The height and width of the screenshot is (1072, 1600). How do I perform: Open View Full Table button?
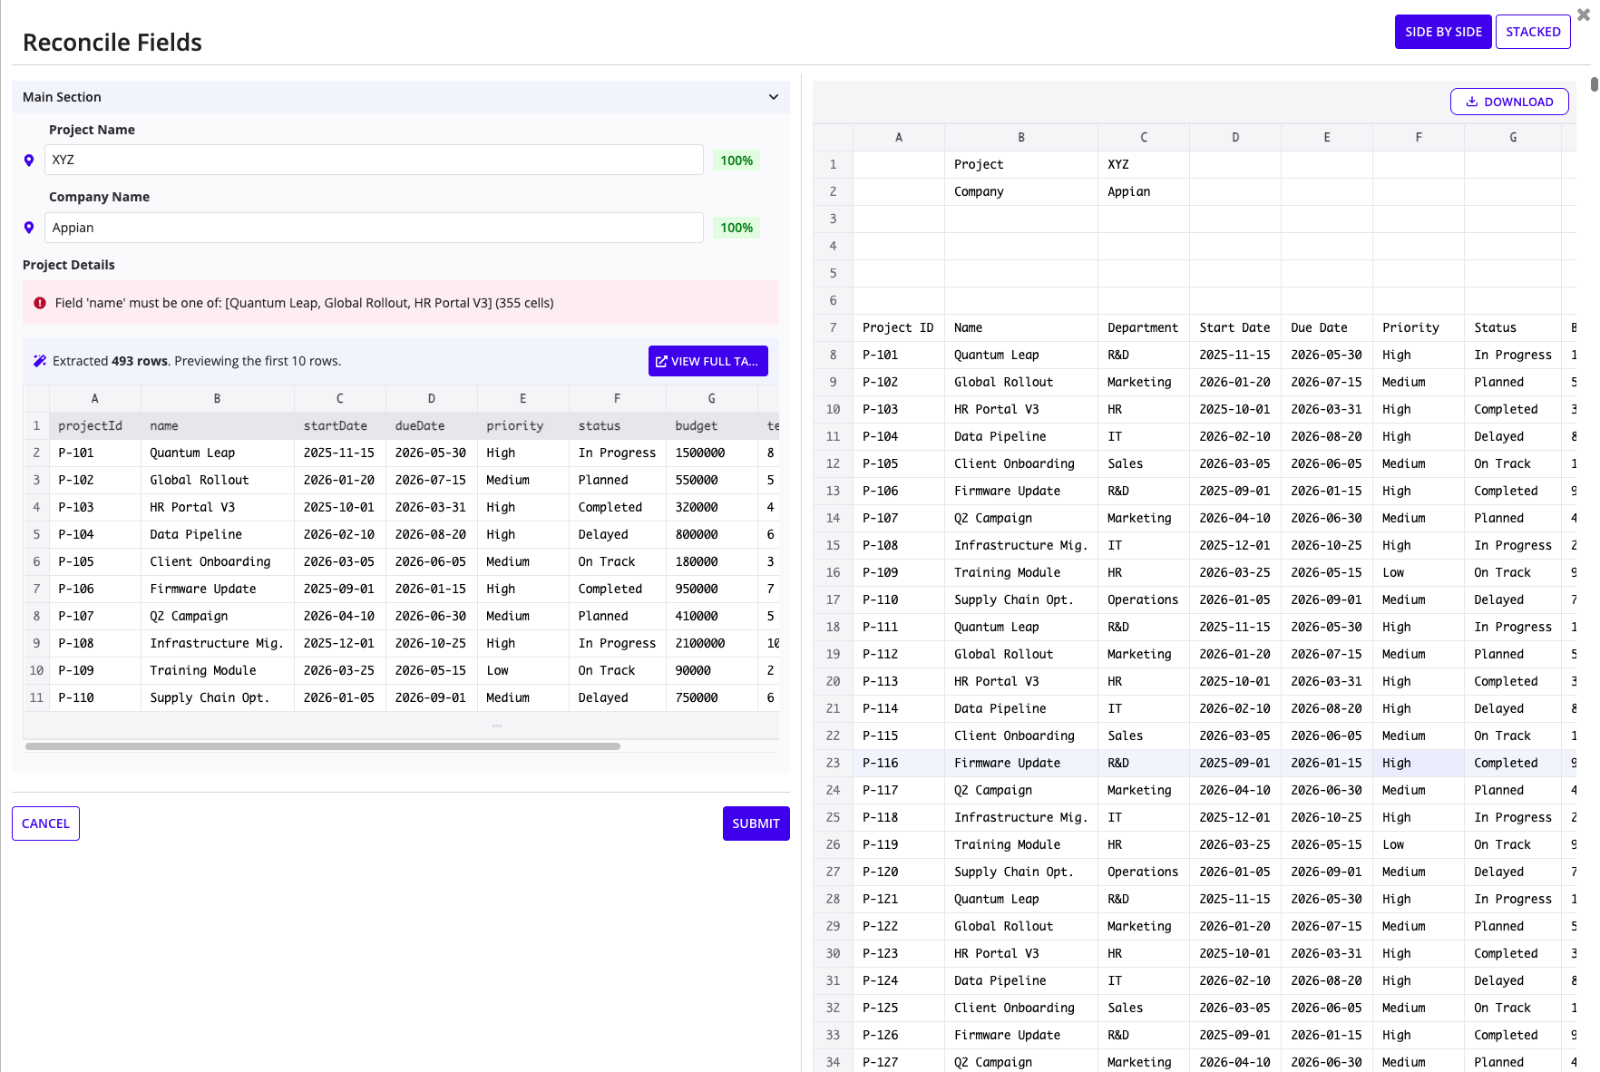(708, 361)
